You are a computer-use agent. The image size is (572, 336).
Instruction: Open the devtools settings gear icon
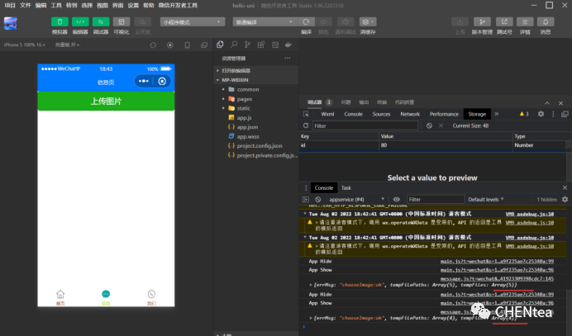pos(540,114)
